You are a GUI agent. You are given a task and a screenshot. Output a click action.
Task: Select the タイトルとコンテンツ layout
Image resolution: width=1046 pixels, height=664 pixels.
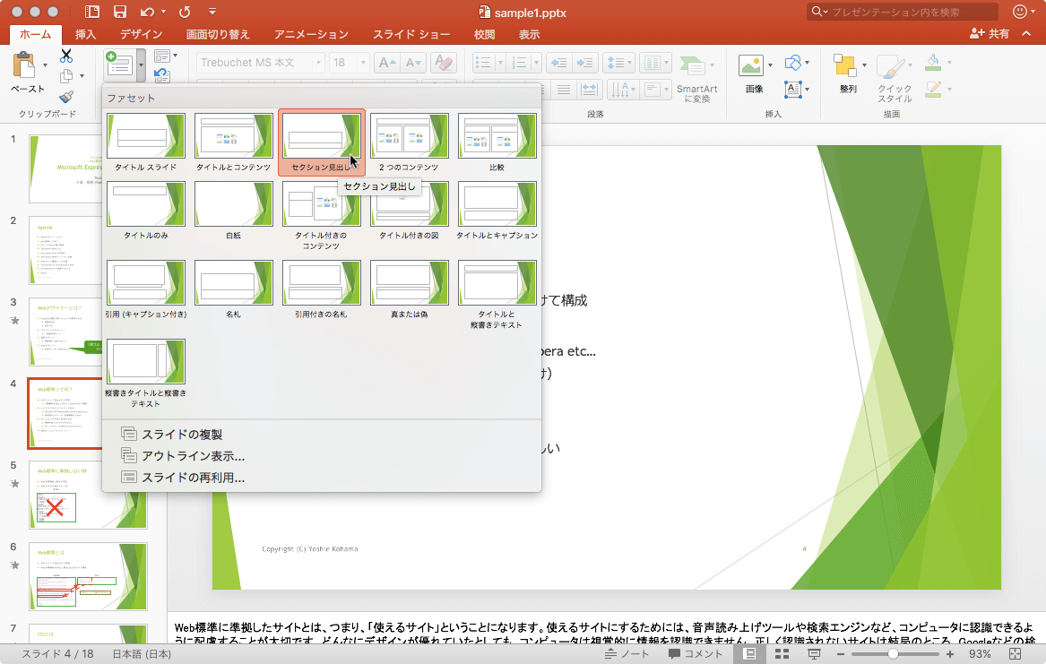[x=233, y=142]
